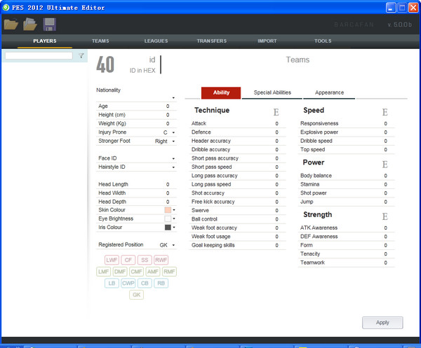421x348 pixels.
Task: Toggle the LMF position
Action: click(x=103, y=272)
